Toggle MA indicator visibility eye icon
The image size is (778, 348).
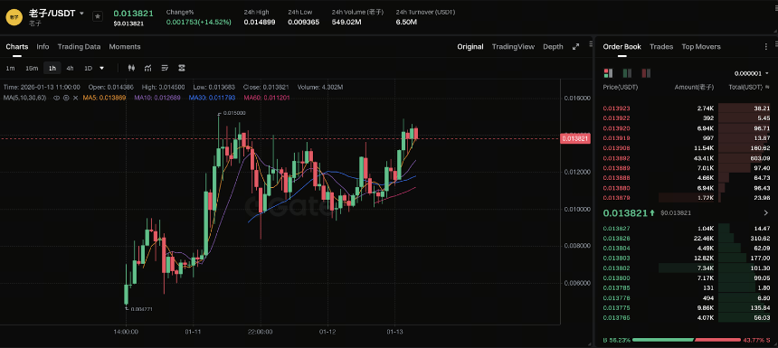click(57, 98)
